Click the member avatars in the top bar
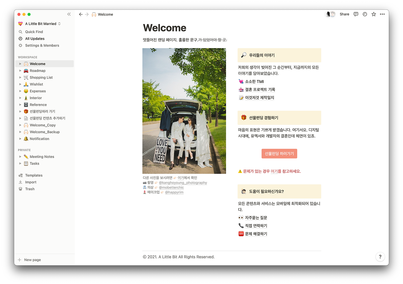 pos(331,14)
